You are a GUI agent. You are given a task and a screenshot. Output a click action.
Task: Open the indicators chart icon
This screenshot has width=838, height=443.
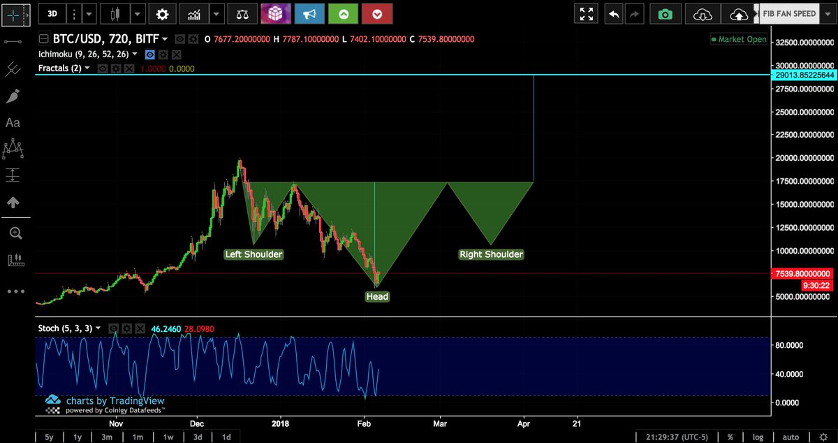pos(193,13)
